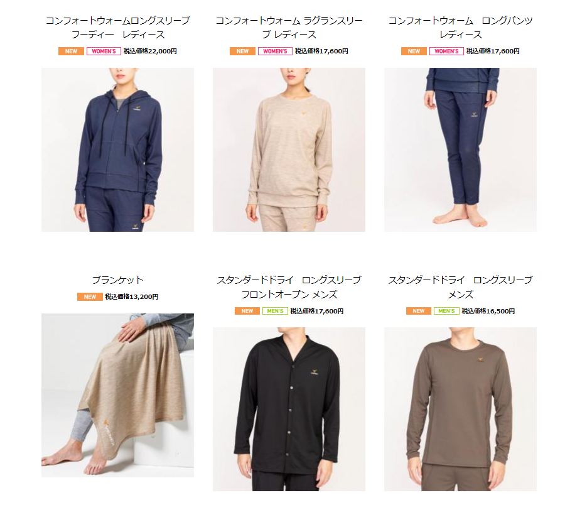Click MEN'S badge on the 16,500円 item
The height and width of the screenshot is (527, 565).
click(446, 311)
